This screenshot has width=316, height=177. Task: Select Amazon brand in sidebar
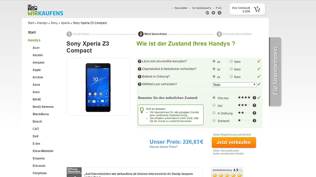[38, 63]
